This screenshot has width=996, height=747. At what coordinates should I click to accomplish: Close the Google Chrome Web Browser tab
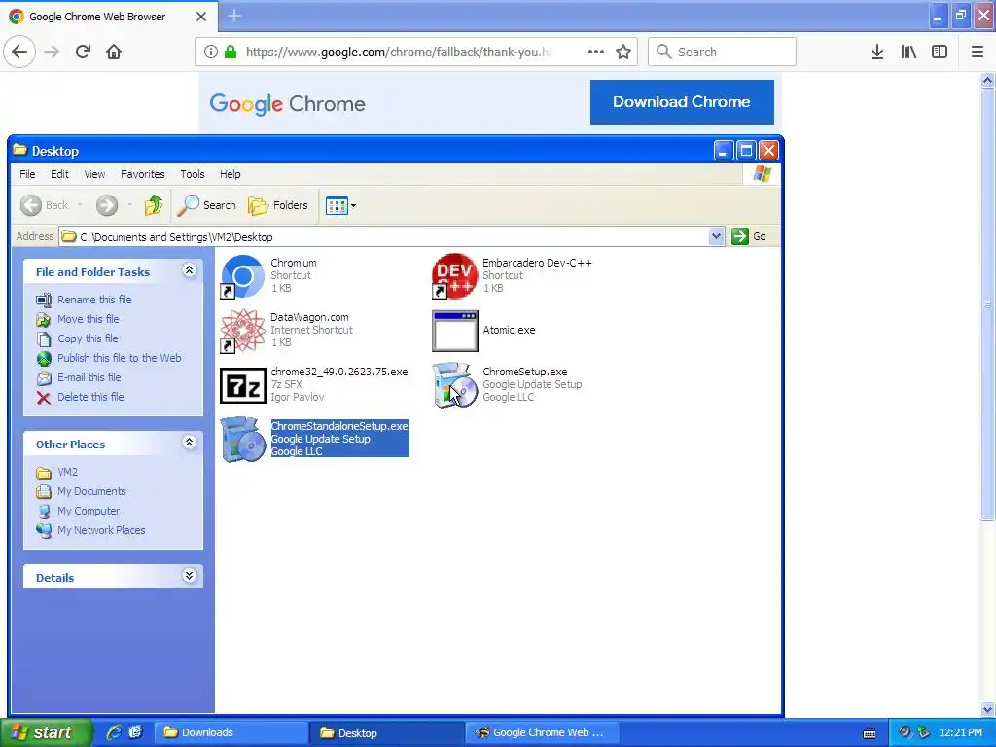click(200, 17)
